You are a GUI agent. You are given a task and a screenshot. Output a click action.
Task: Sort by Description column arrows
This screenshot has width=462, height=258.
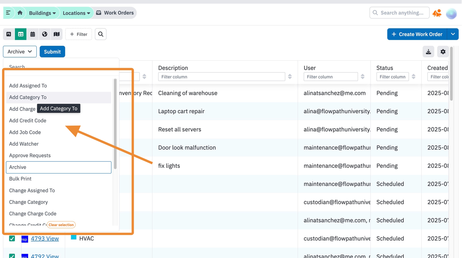click(290, 77)
